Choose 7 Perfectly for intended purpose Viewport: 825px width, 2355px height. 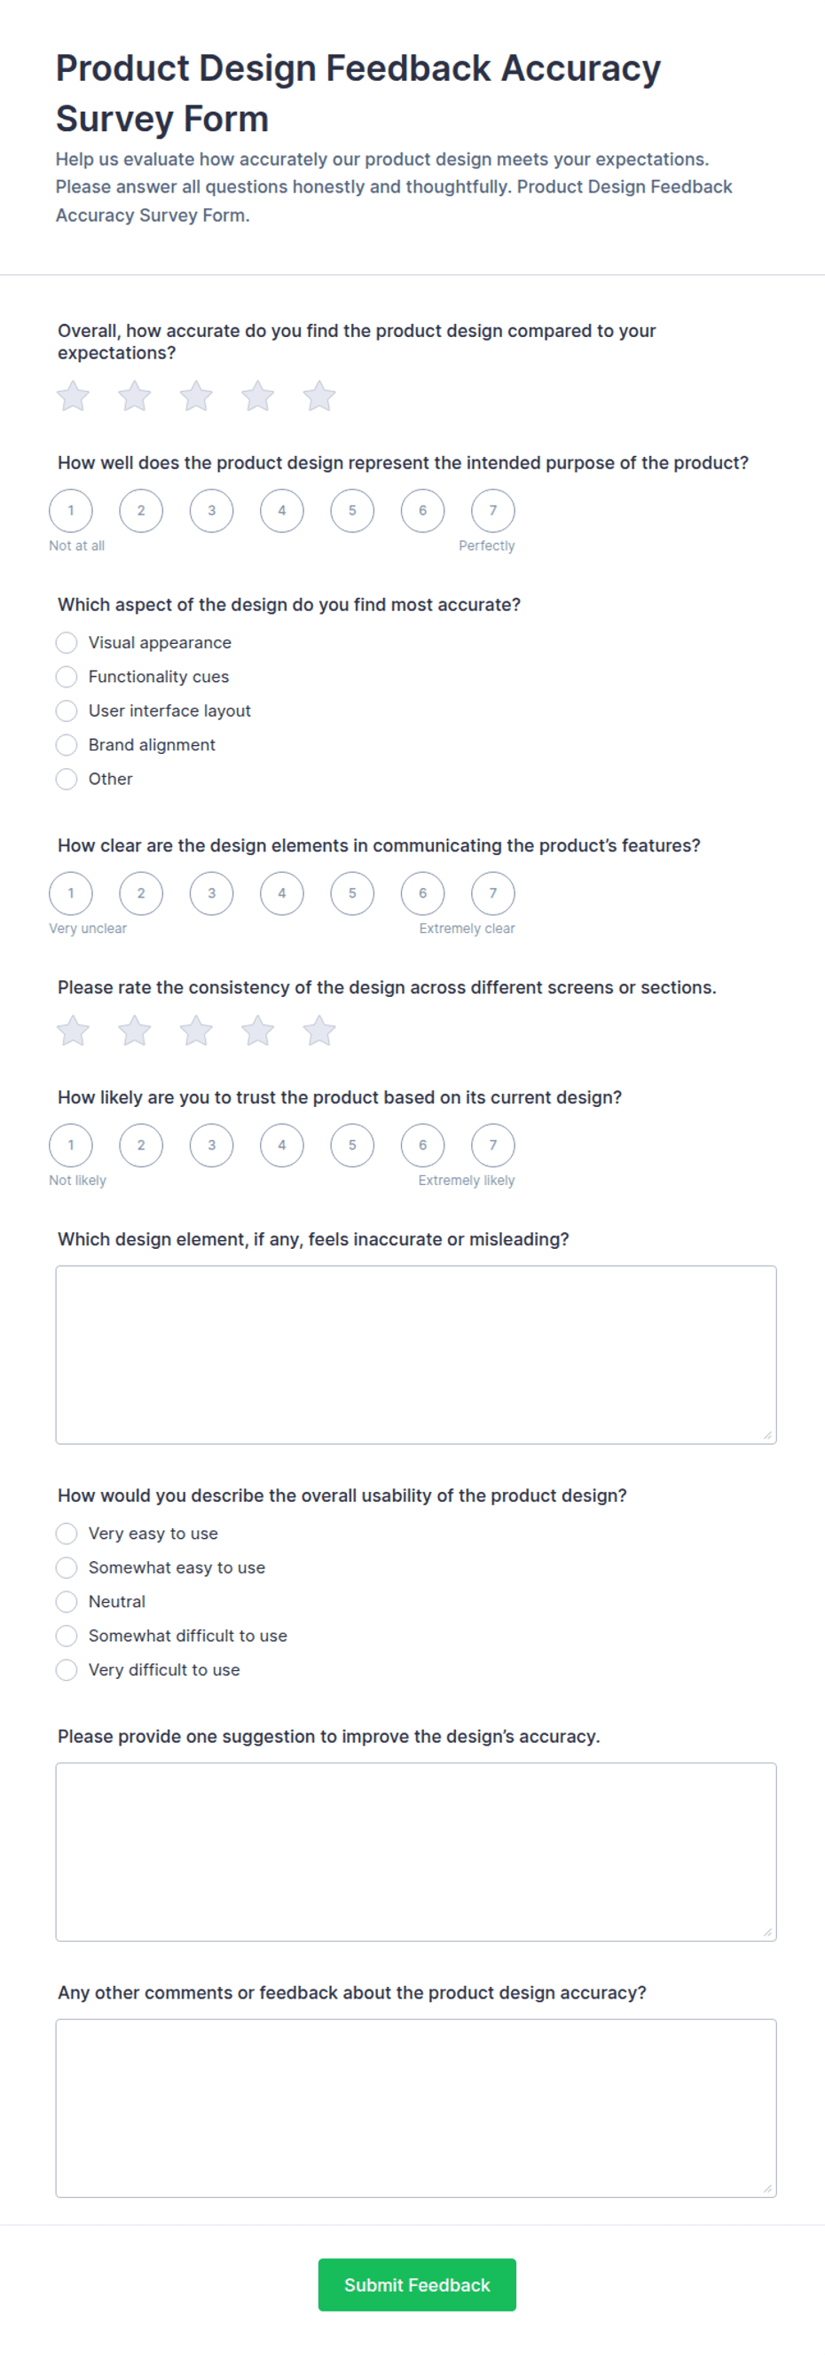pos(493,510)
